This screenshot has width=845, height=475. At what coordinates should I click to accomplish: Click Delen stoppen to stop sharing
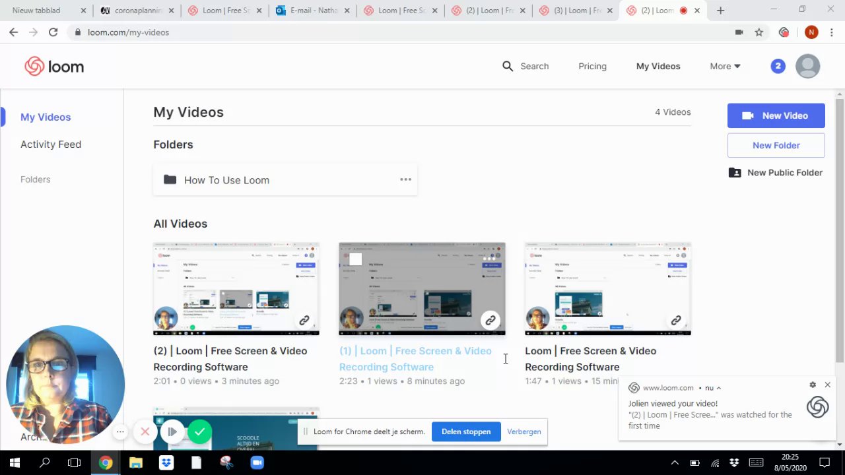pyautogui.click(x=466, y=431)
